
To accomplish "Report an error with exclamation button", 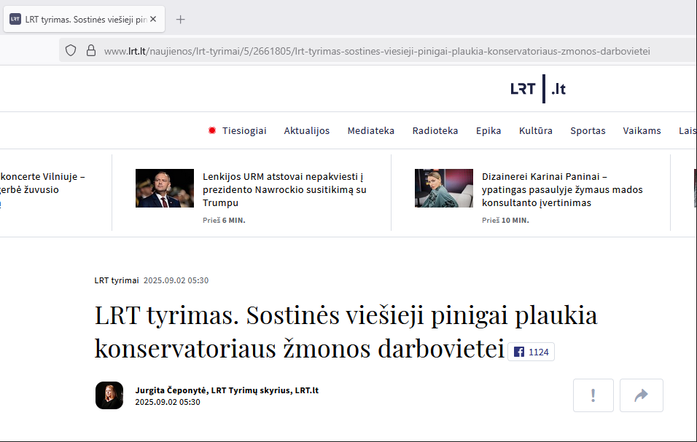I will 593,395.
